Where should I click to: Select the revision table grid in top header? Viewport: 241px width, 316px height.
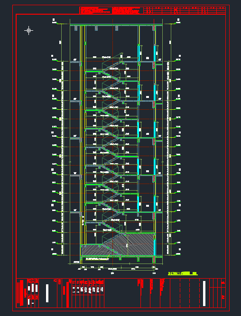click(x=185, y=10)
